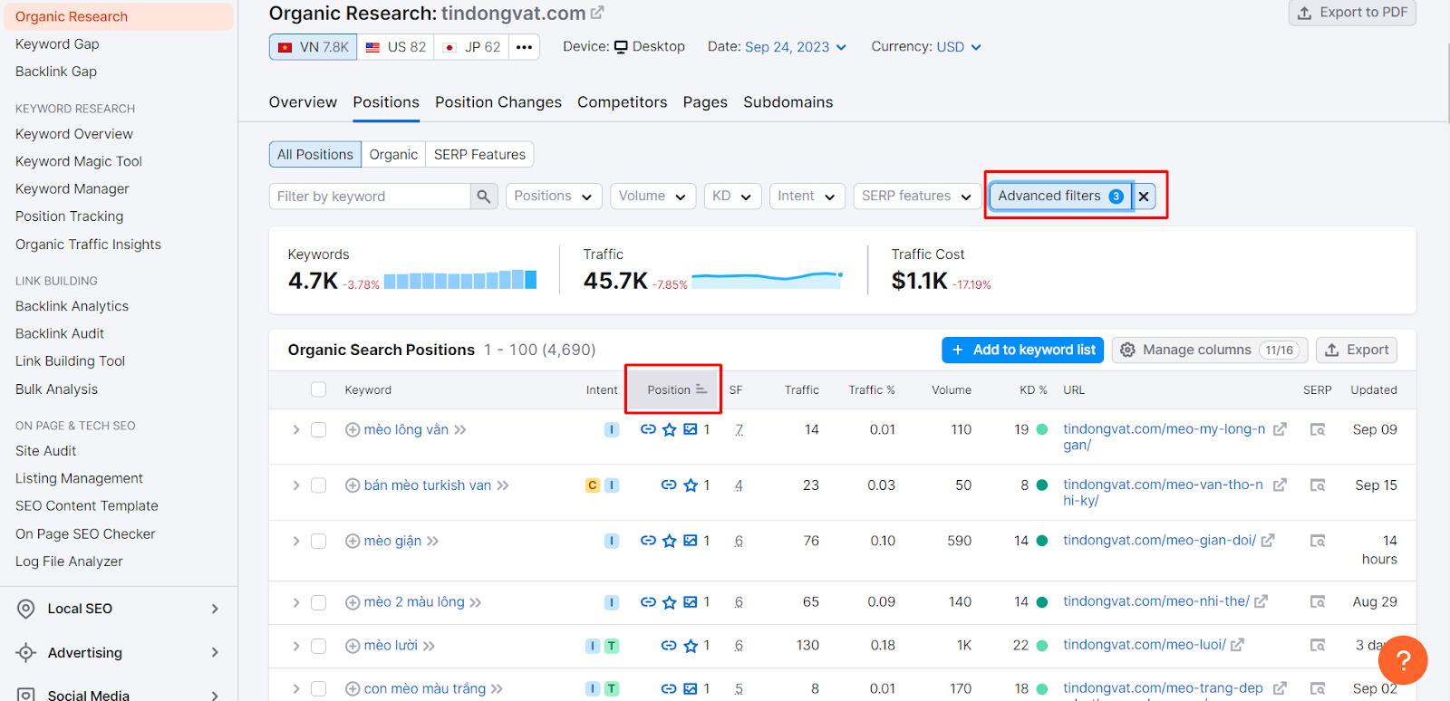Screen dimensions: 1450x701
Task: Click the Position column sort icon
Action: click(x=701, y=389)
